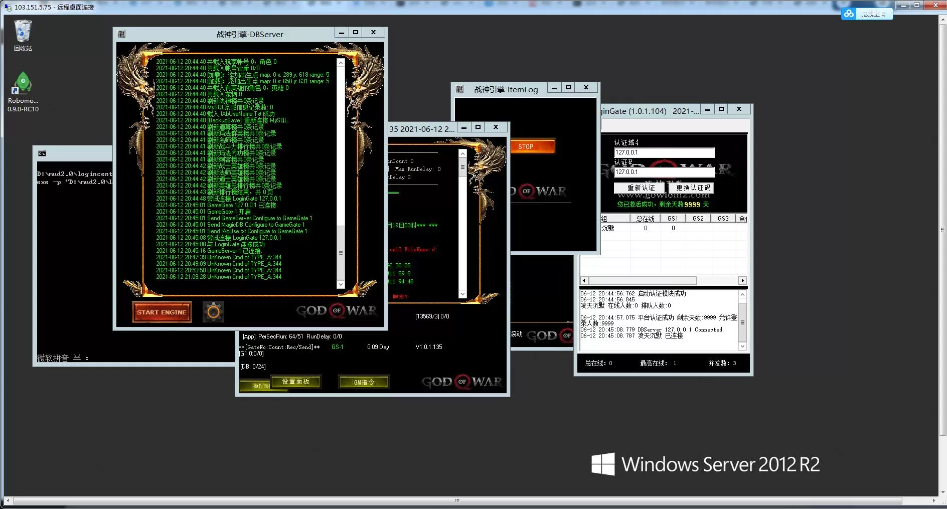Click the blue cloud upload icon
The image size is (947, 509).
click(849, 14)
